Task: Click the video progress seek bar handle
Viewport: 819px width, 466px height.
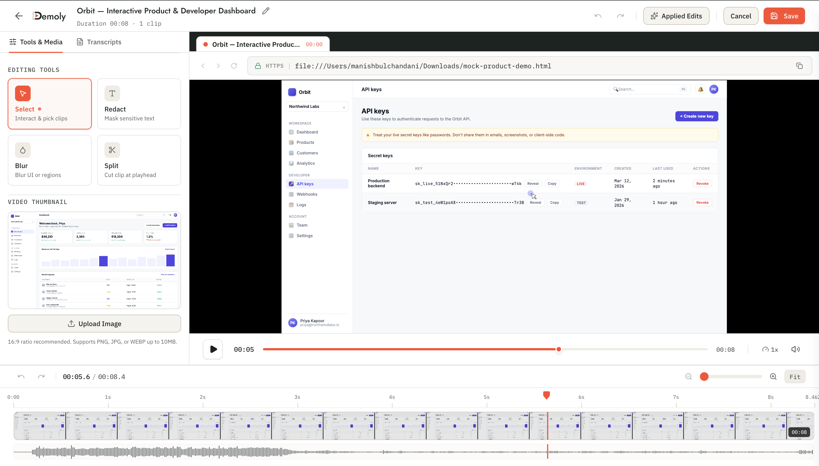Action: click(x=559, y=349)
